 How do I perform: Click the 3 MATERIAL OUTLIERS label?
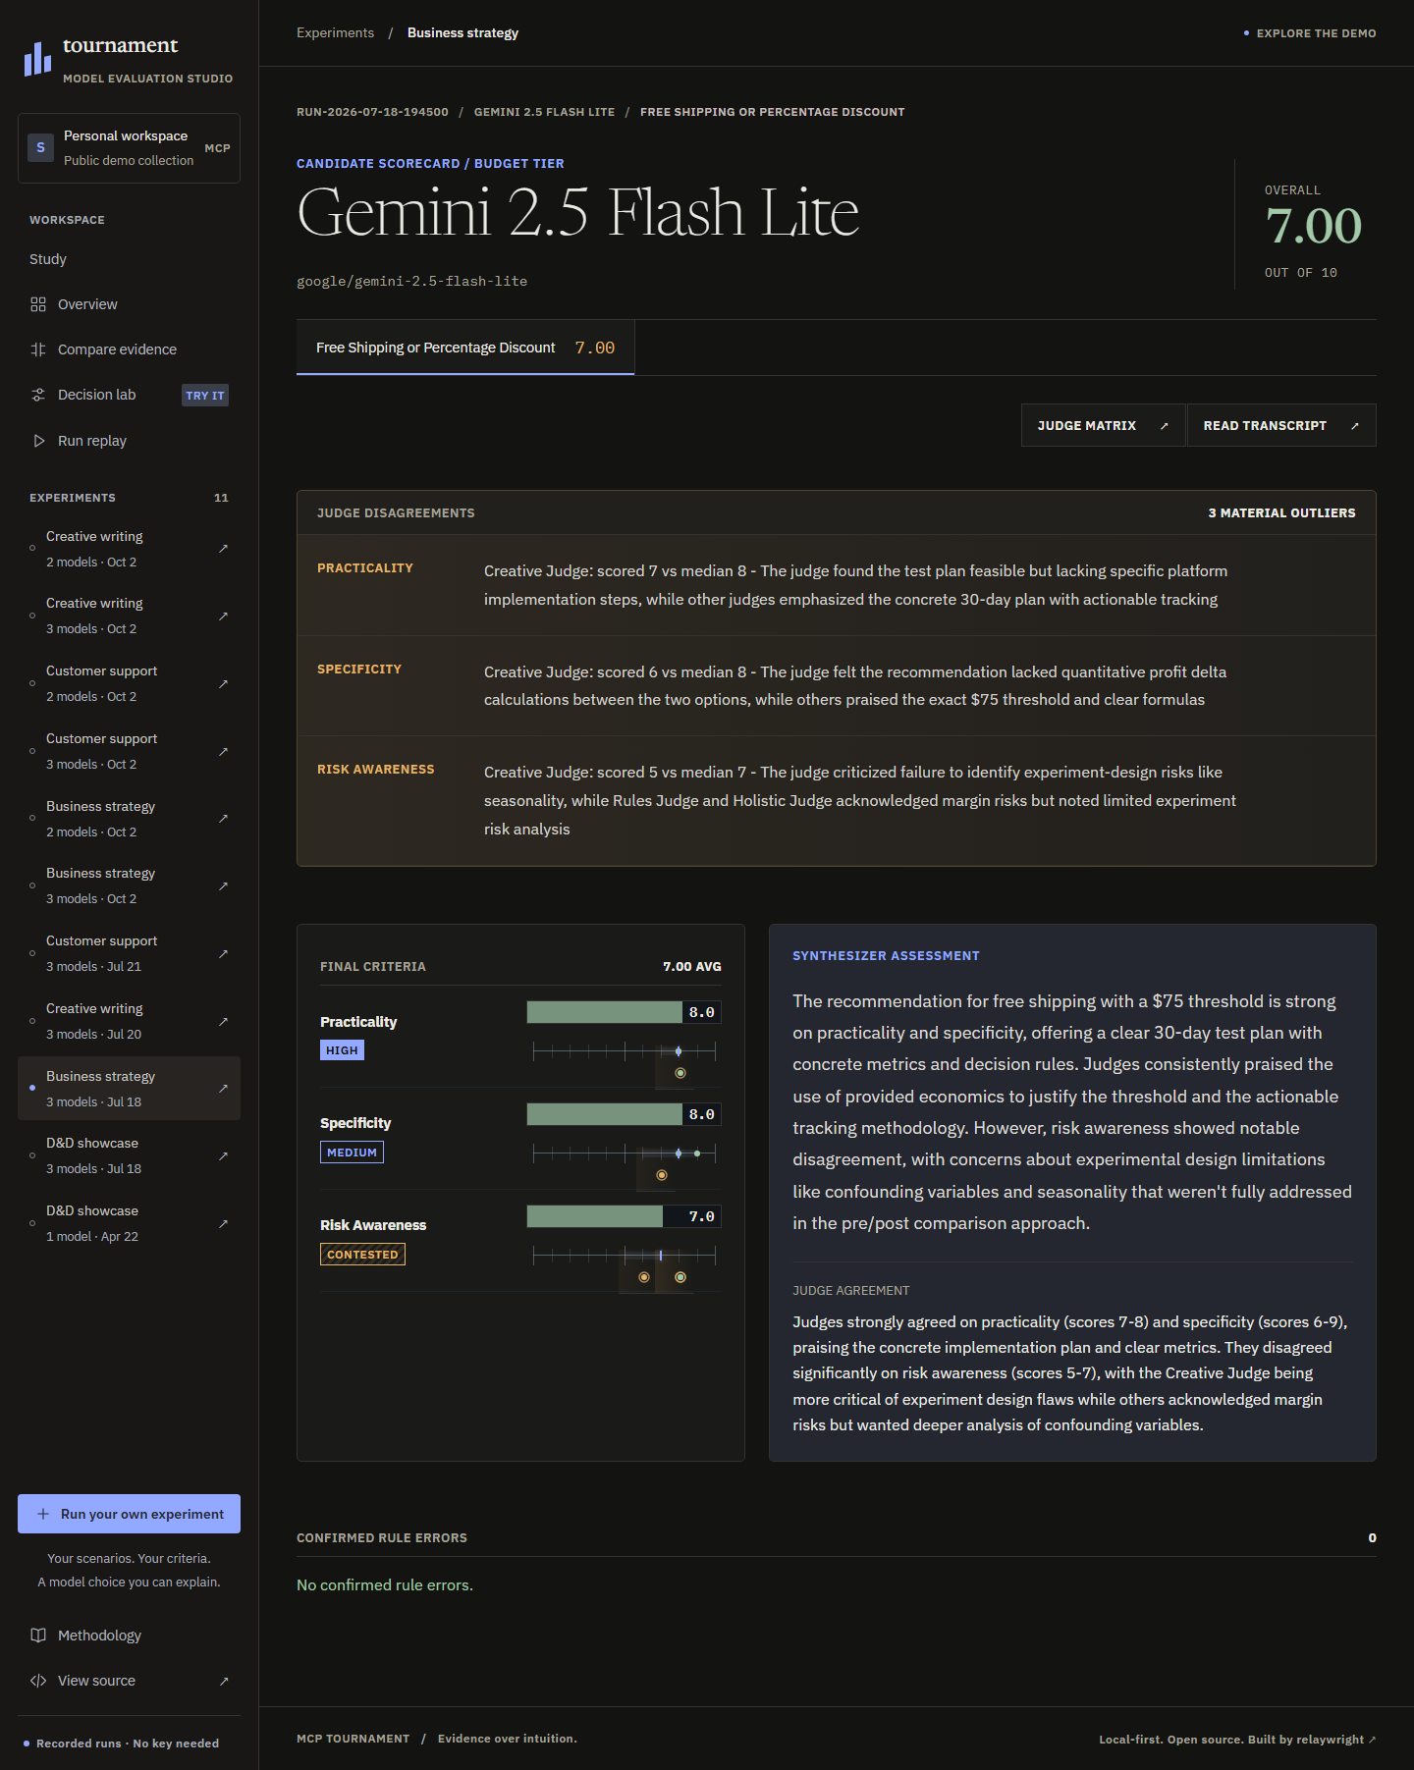pos(1281,512)
